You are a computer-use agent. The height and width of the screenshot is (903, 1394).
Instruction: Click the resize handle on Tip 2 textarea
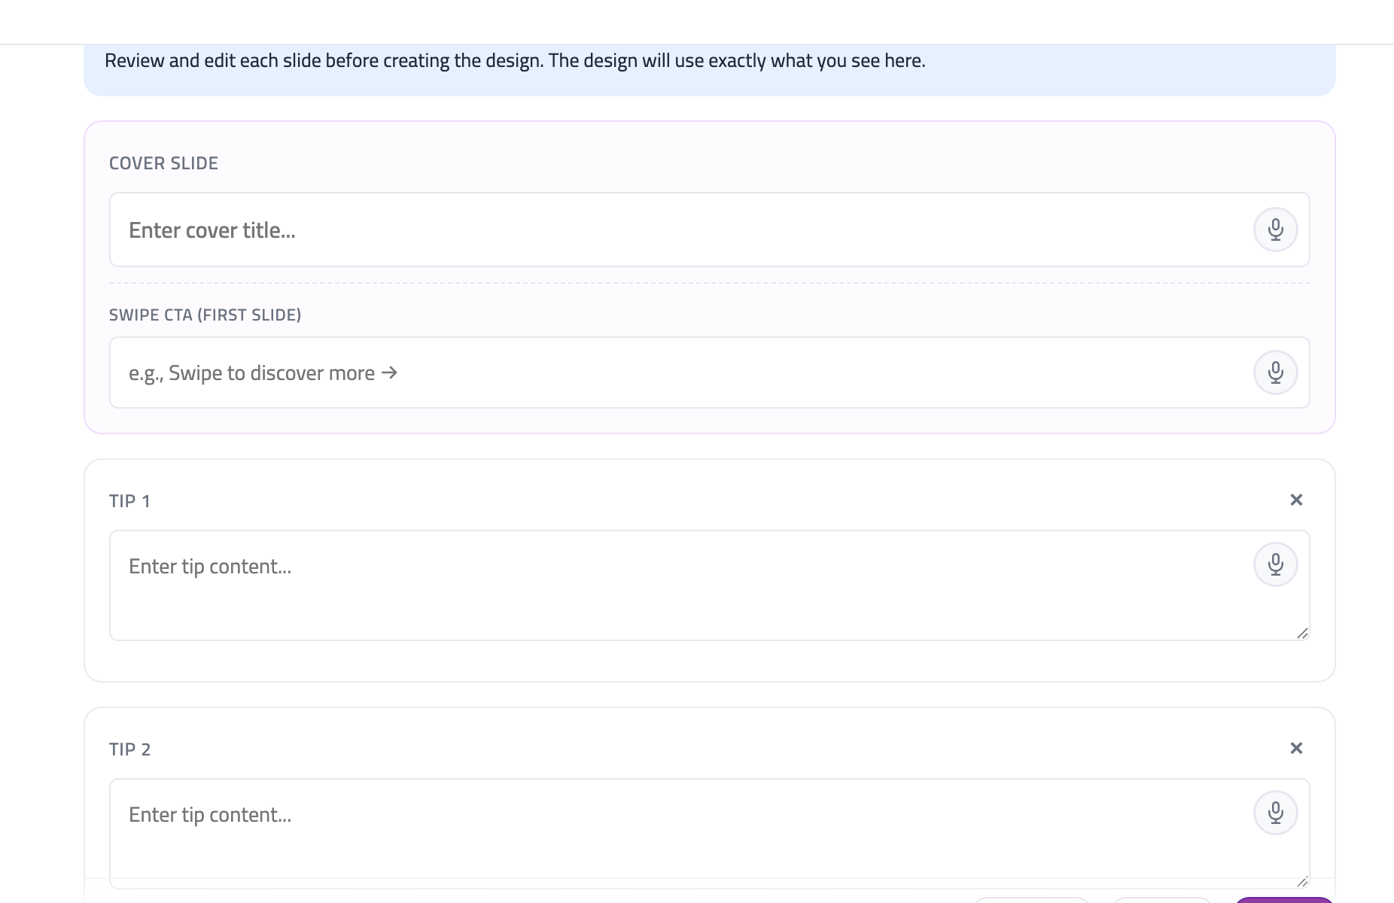coord(1301,882)
